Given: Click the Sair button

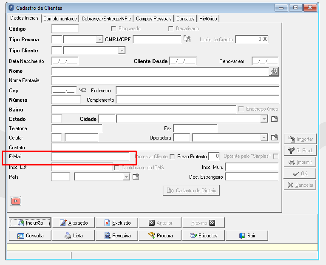Looking at the screenshot, I should point(247,236).
